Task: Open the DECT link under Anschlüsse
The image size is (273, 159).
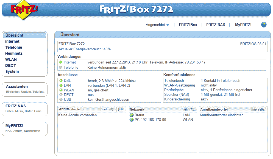Action: pos(69,95)
